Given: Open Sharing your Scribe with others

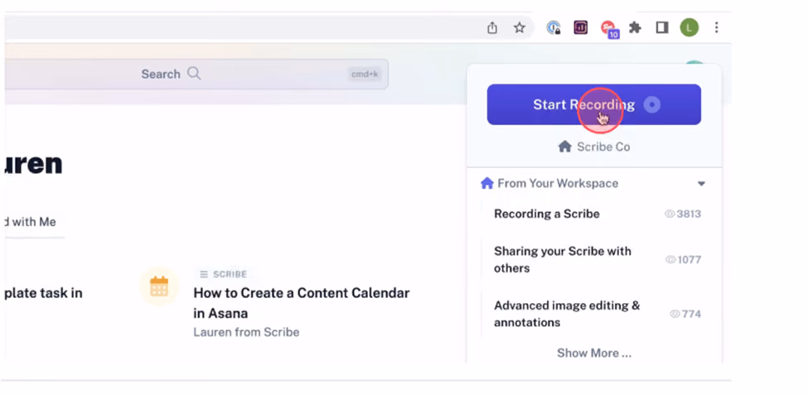Looking at the screenshot, I should (562, 259).
